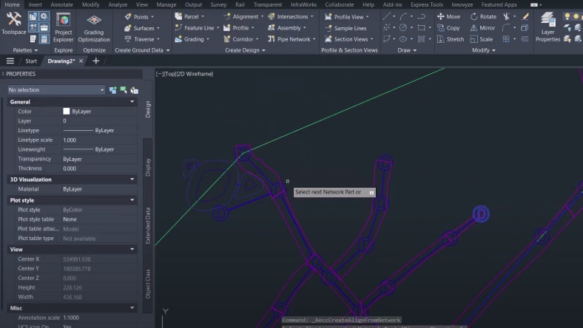Select the Line draw tool
This screenshot has height=328, width=583.
click(387, 16)
